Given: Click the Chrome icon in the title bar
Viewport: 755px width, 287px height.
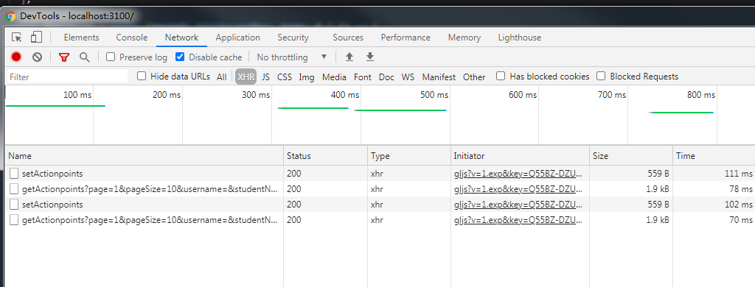Looking at the screenshot, I should 10,16.
